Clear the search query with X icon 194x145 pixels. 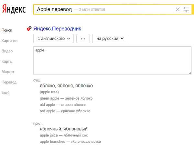[178, 9]
